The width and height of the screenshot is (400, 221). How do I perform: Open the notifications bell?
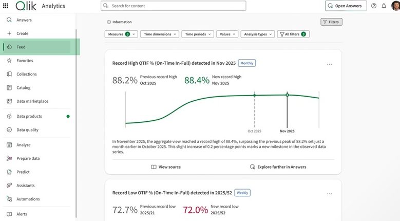click(384, 6)
